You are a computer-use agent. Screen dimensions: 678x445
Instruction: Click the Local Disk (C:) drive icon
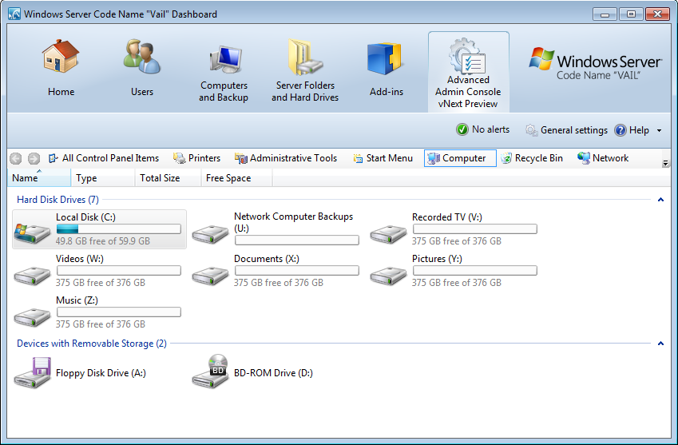[32, 232]
